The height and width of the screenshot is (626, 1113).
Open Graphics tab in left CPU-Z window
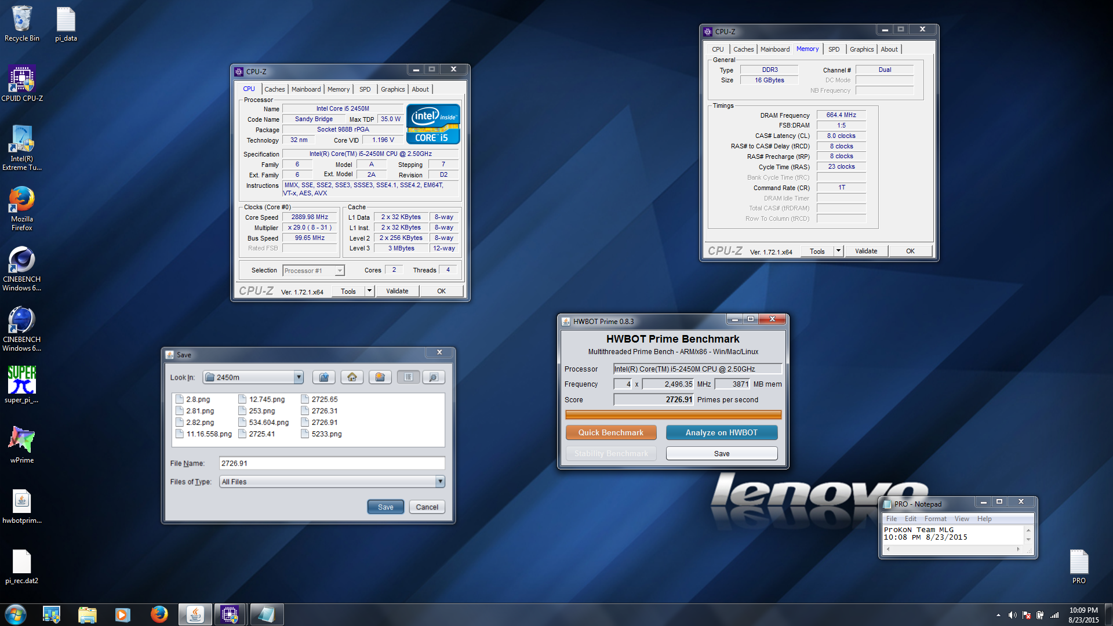tap(392, 89)
